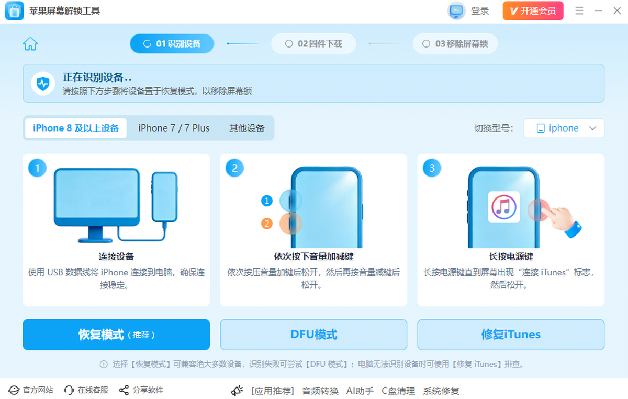
Task: Open the 官方网站 link
Action: 38,390
